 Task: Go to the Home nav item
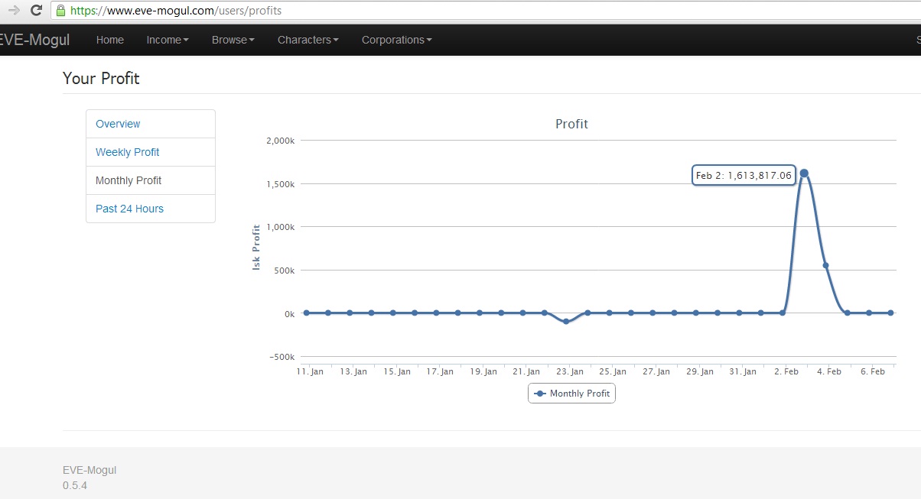pos(110,40)
